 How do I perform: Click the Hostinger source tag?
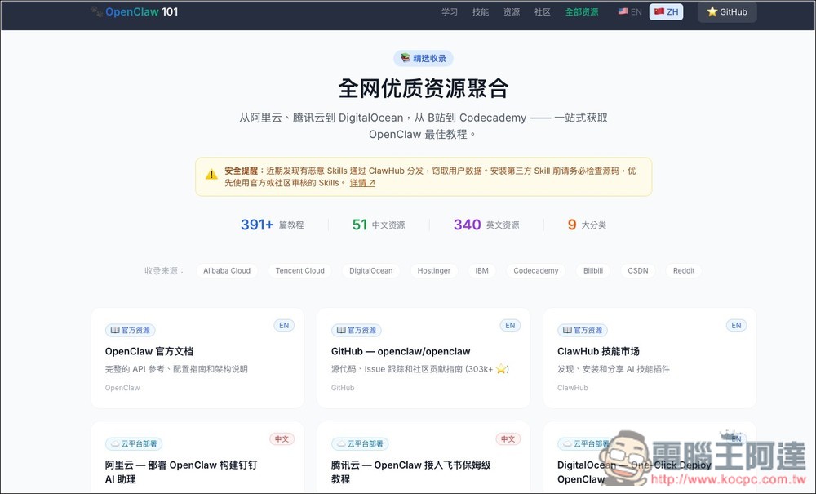[433, 270]
